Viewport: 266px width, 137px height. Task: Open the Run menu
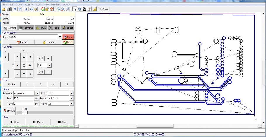[38, 4]
